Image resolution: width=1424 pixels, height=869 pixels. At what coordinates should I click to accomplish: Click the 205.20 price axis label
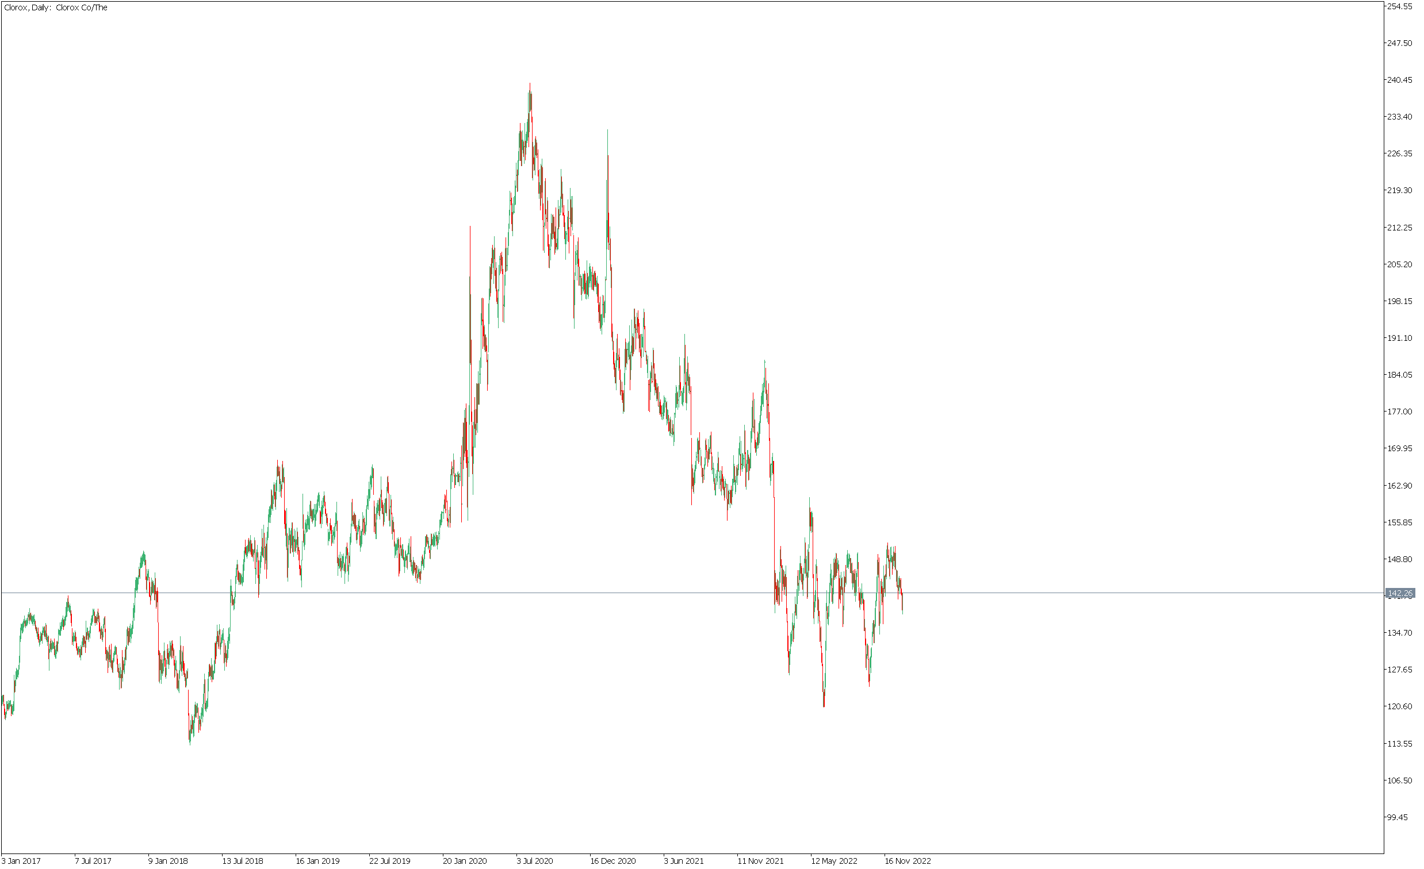(x=1399, y=264)
